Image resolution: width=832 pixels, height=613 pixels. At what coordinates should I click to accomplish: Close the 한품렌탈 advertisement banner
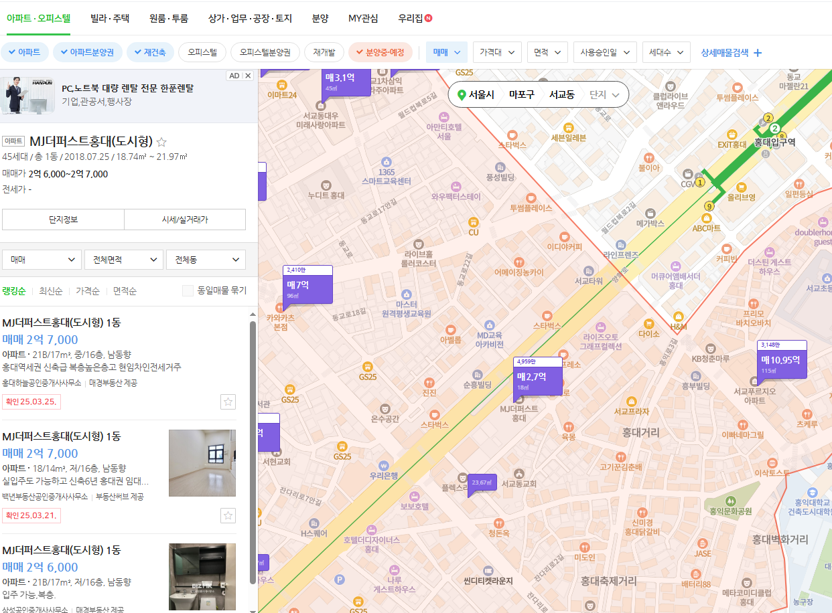[x=248, y=76]
